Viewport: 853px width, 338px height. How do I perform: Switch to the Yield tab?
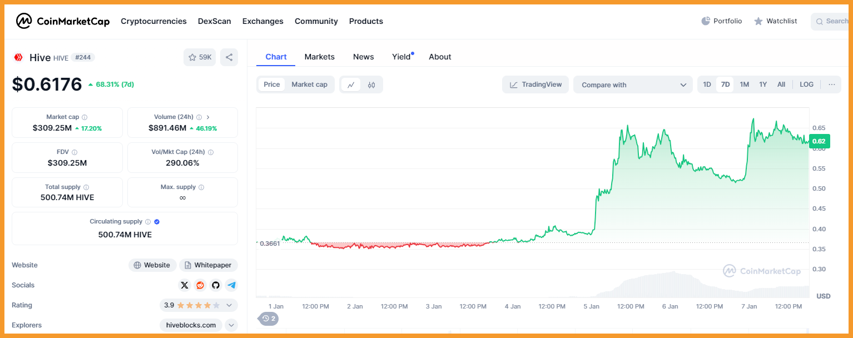click(x=401, y=57)
